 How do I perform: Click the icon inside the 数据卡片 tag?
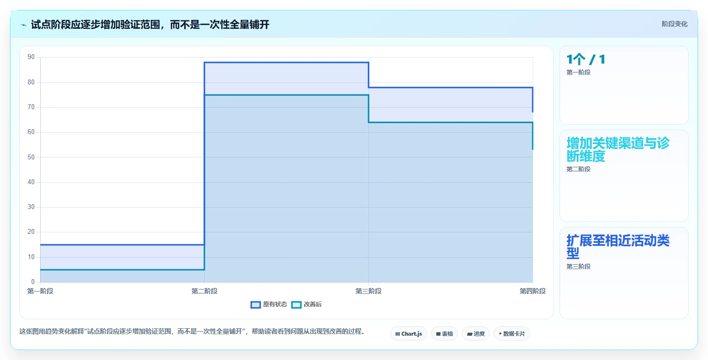[x=500, y=334]
